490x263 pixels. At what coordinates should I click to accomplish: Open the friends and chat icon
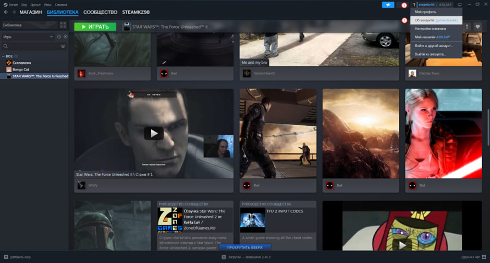point(484,257)
